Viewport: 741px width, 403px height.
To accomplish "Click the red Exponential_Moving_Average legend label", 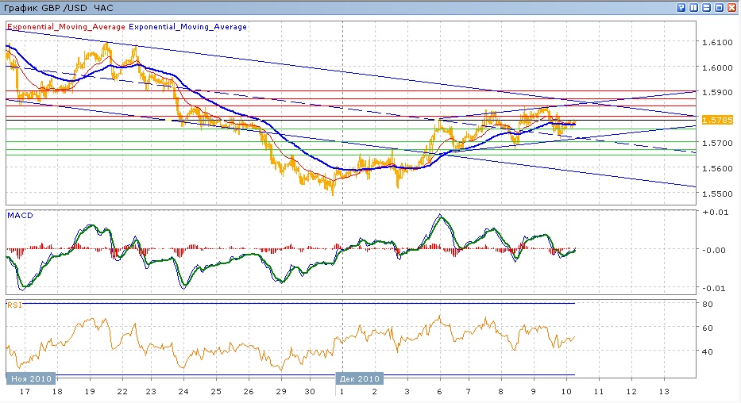I will pyautogui.click(x=66, y=26).
